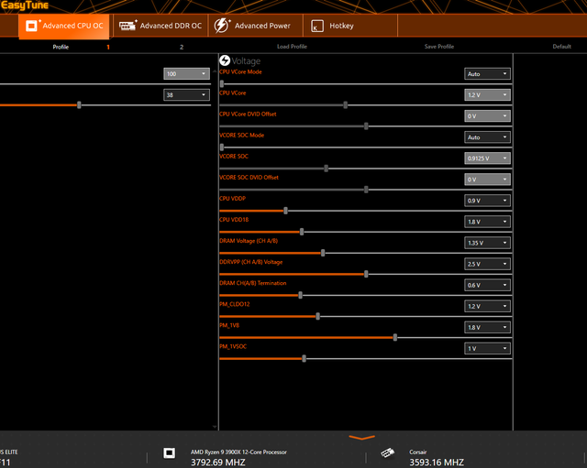Click the Default button
Screen dimensions: 587x468
pos(562,47)
